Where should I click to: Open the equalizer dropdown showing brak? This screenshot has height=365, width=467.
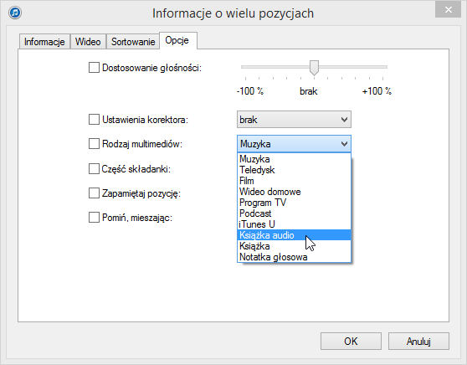click(x=294, y=120)
